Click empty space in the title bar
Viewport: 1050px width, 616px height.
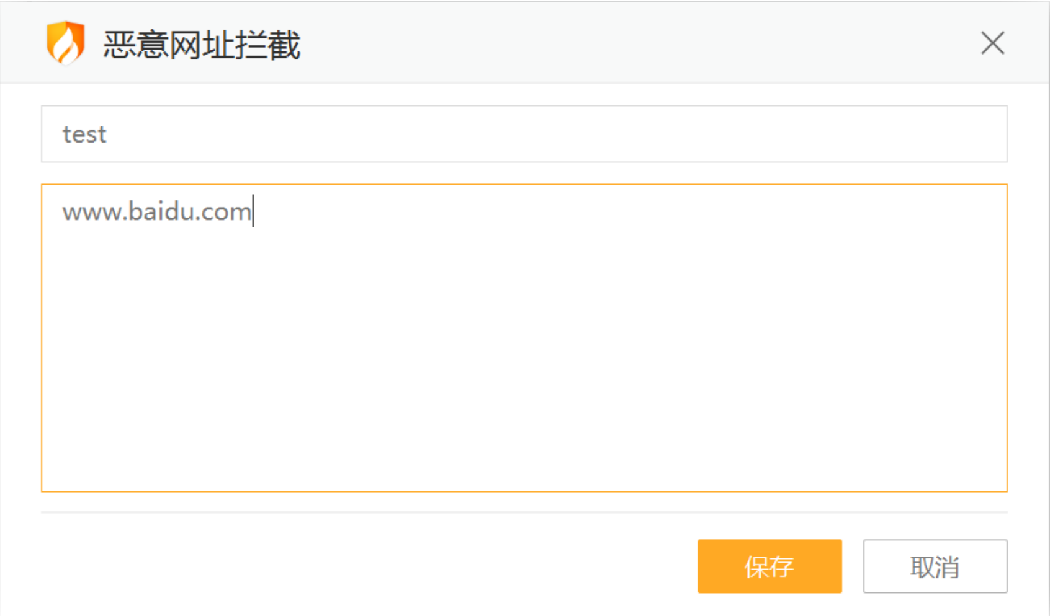click(x=621, y=43)
